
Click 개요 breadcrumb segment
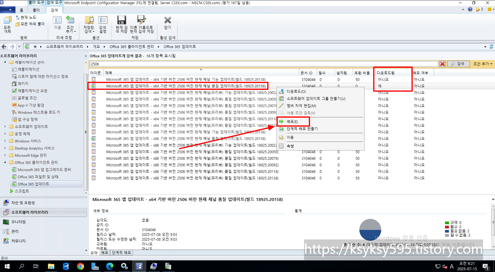pos(96,47)
